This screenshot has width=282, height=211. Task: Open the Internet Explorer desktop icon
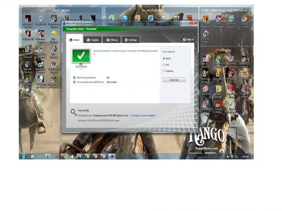[x=232, y=21]
